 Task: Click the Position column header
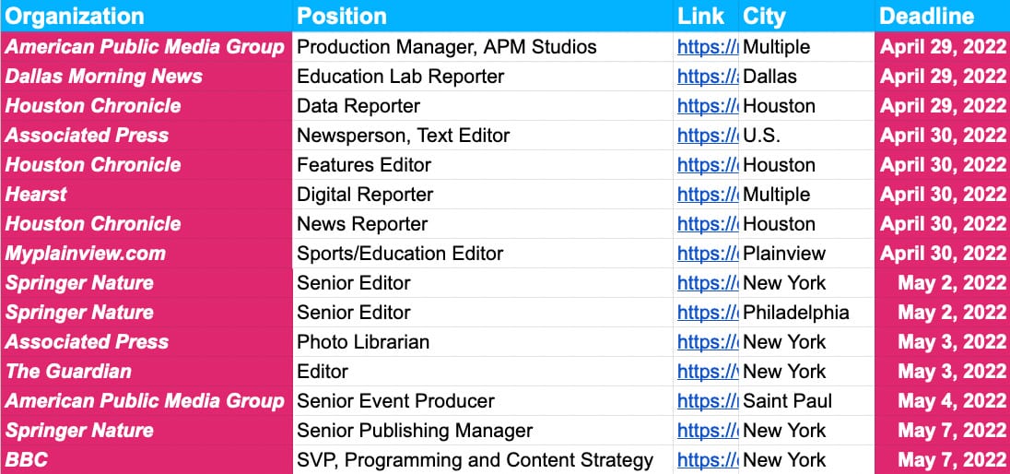point(342,16)
